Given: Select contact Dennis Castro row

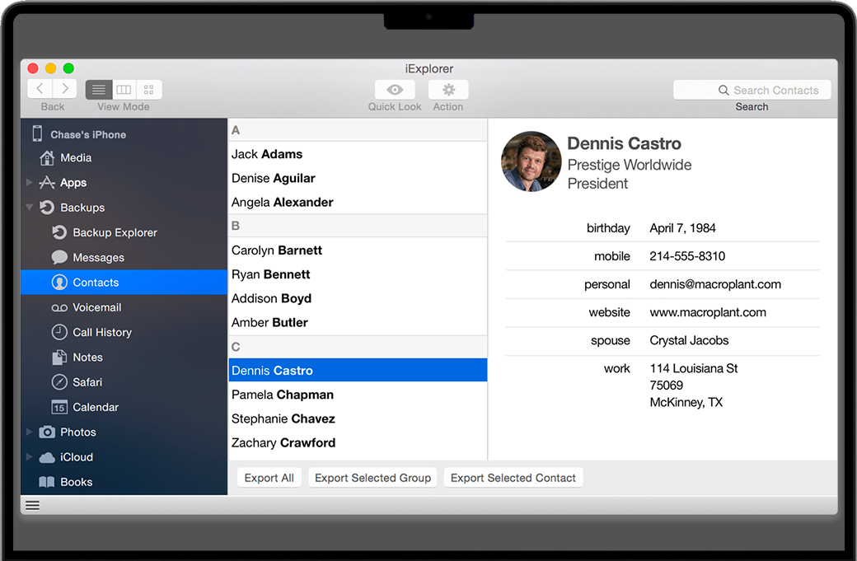Looking at the screenshot, I should [x=358, y=371].
